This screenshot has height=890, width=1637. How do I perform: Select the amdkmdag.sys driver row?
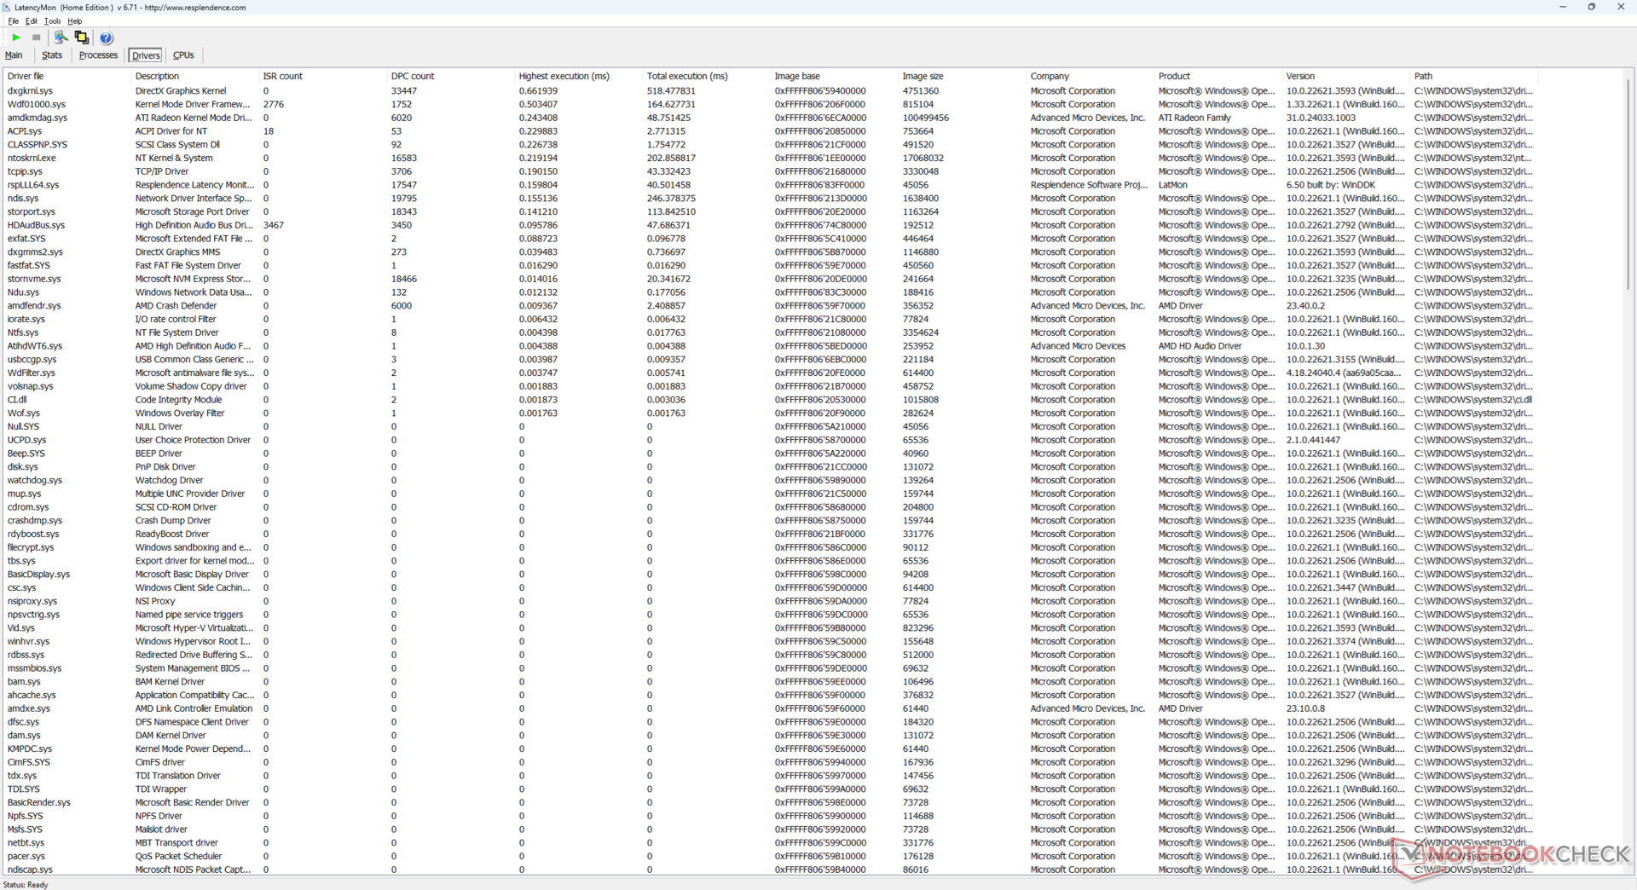coord(770,118)
